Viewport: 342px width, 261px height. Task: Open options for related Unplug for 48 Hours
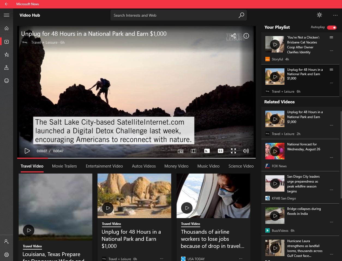332,125
